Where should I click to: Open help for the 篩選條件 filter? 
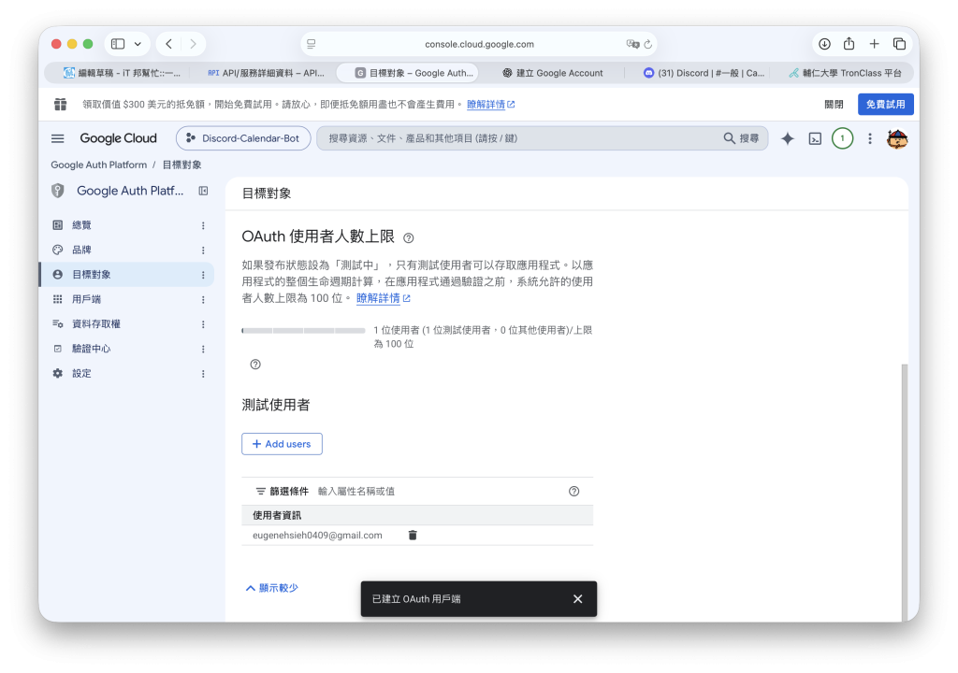573,491
